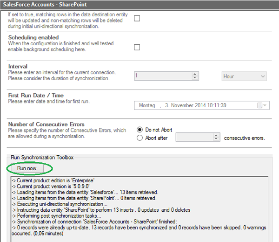The height and width of the screenshot is (242, 279).
Task: Select the weekday Montag in date field
Action: pyautogui.click(x=147, y=105)
